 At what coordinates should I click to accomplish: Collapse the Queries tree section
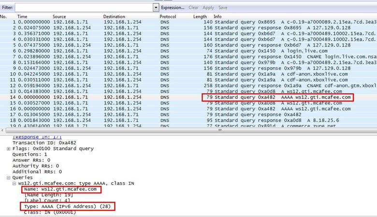coord(8,177)
